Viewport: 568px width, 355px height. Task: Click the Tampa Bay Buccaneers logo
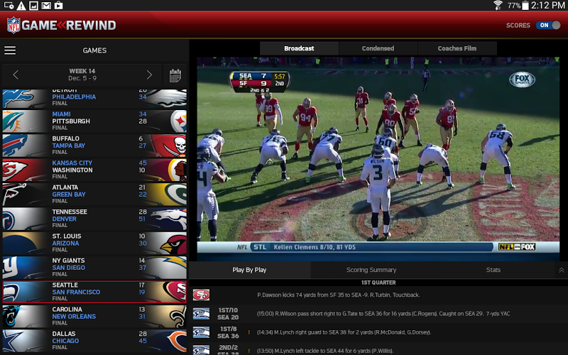pos(168,146)
